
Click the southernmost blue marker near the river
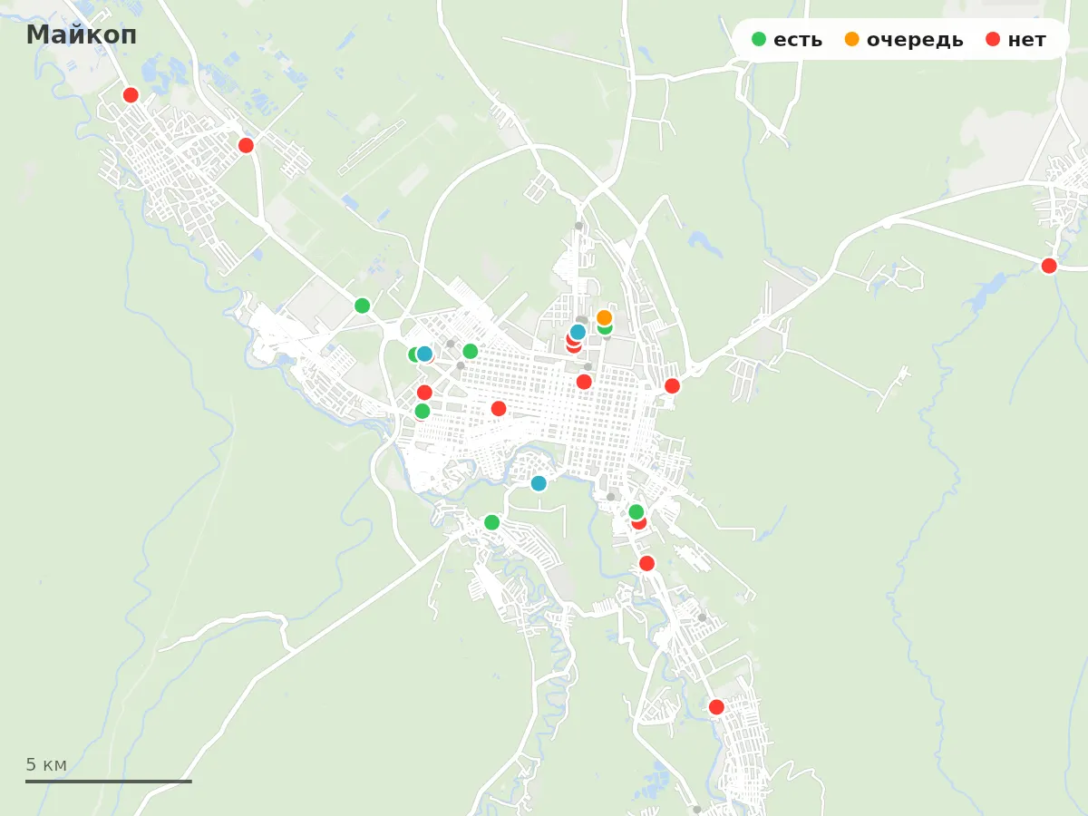pyautogui.click(x=539, y=483)
